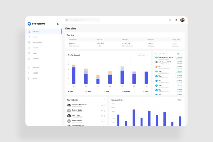Click Theresa Webb's grey initials avatar

[x=69, y=111]
